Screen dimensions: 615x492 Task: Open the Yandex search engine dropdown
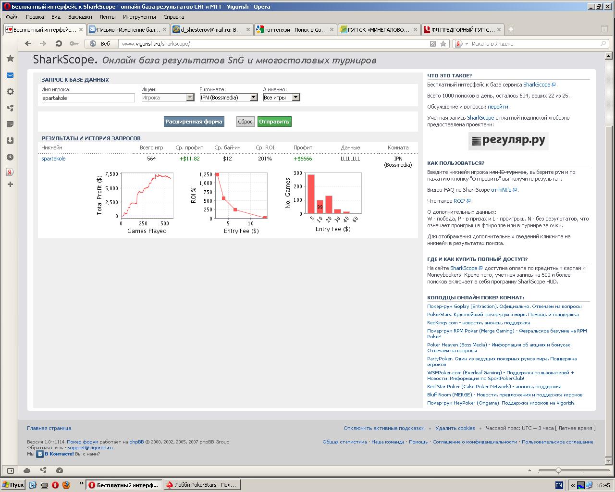[x=461, y=44]
